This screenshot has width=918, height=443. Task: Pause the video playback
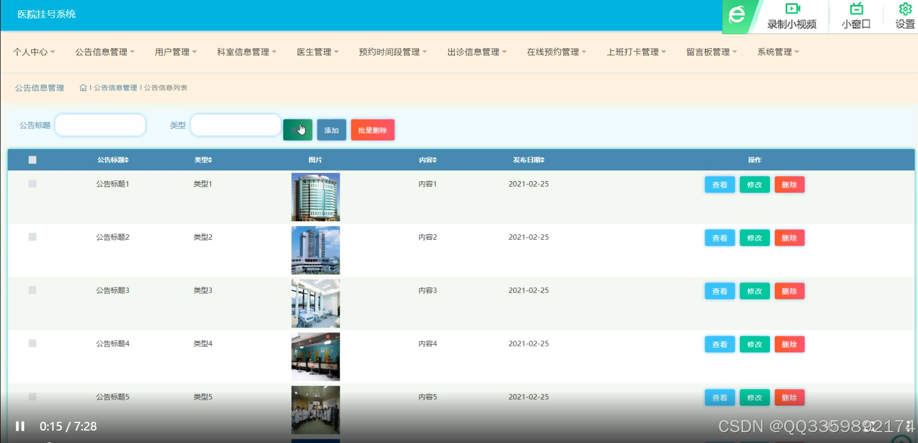pyautogui.click(x=20, y=426)
